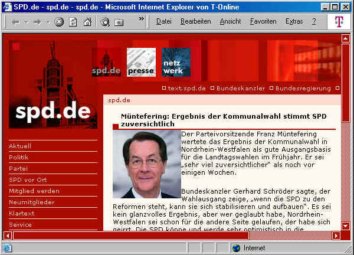The image size is (354, 255).
Task: Click the Internet zone globe icon
Action: [x=236, y=248]
